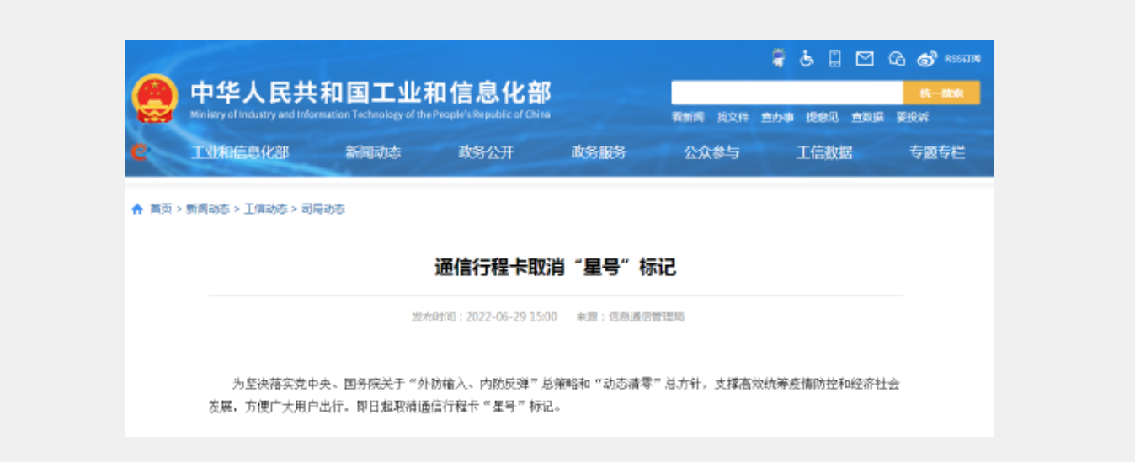This screenshot has width=1135, height=462.
Task: Open the 工业和信息化部 nav menu
Action: point(240,152)
